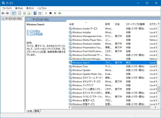Click gear icon of Windows Modules Installer row
This screenshot has width=161, height=118.
pos(70,44)
